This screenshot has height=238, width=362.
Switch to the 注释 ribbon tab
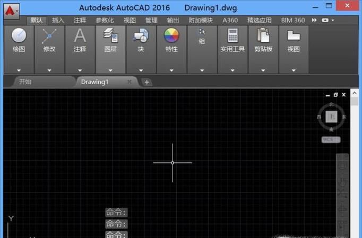[80, 20]
